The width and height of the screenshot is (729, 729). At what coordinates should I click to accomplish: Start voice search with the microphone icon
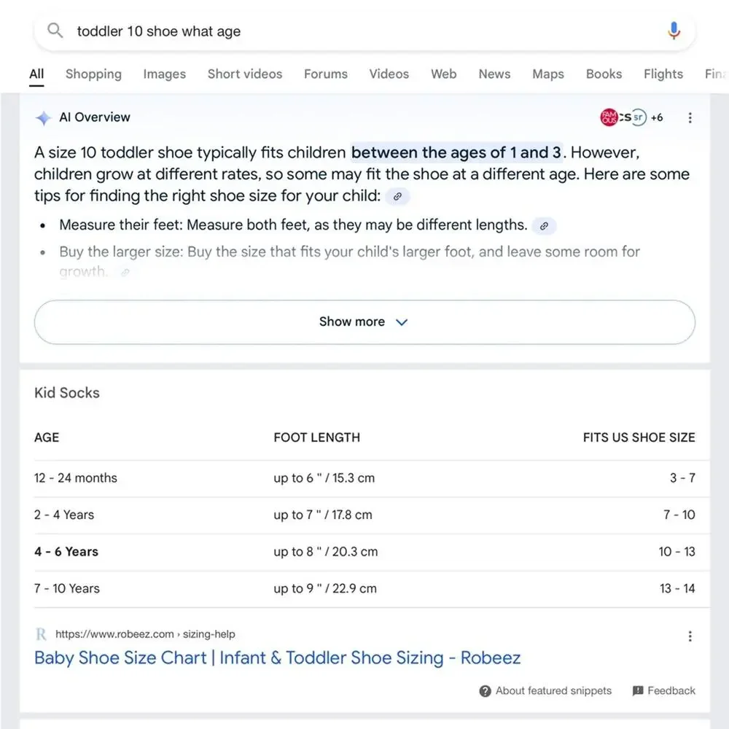pos(674,31)
